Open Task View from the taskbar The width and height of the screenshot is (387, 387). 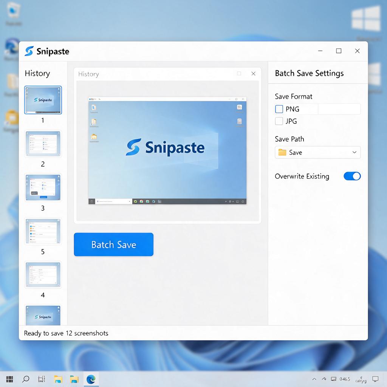(x=42, y=379)
